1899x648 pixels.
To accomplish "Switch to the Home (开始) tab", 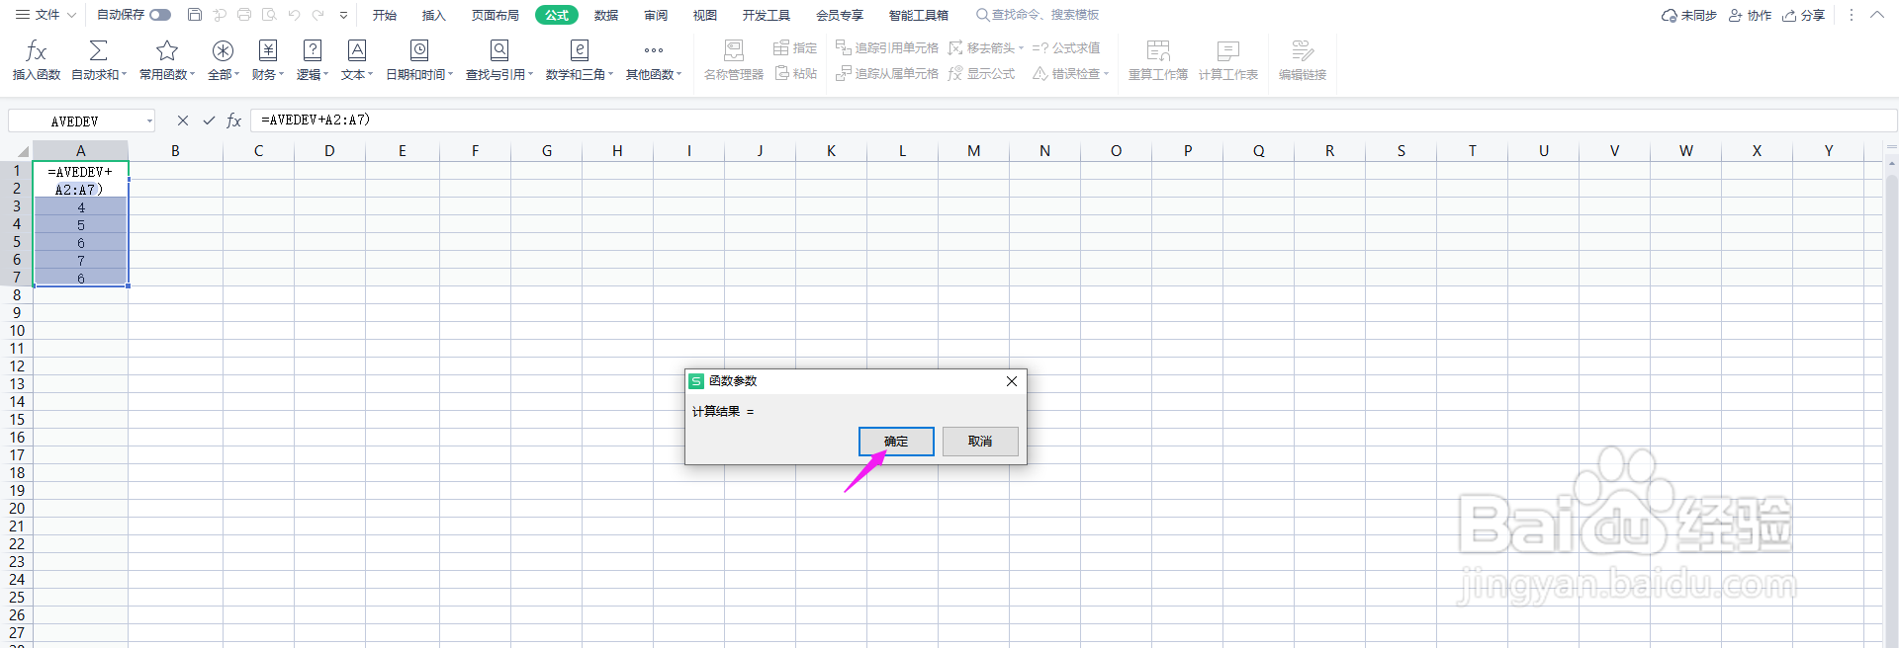I will click(x=385, y=15).
